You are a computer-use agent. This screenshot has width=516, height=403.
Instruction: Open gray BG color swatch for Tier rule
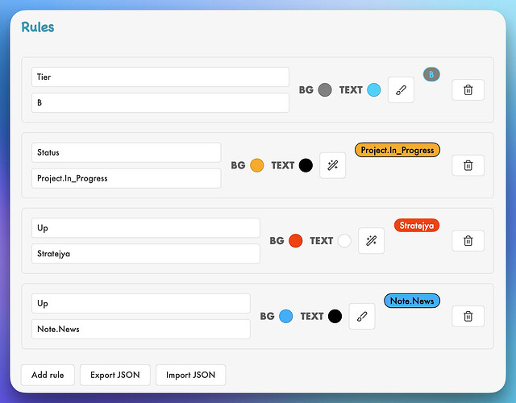[x=325, y=90]
